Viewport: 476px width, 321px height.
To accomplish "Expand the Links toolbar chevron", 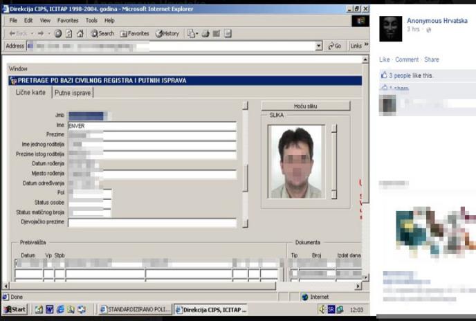I will coord(365,45).
